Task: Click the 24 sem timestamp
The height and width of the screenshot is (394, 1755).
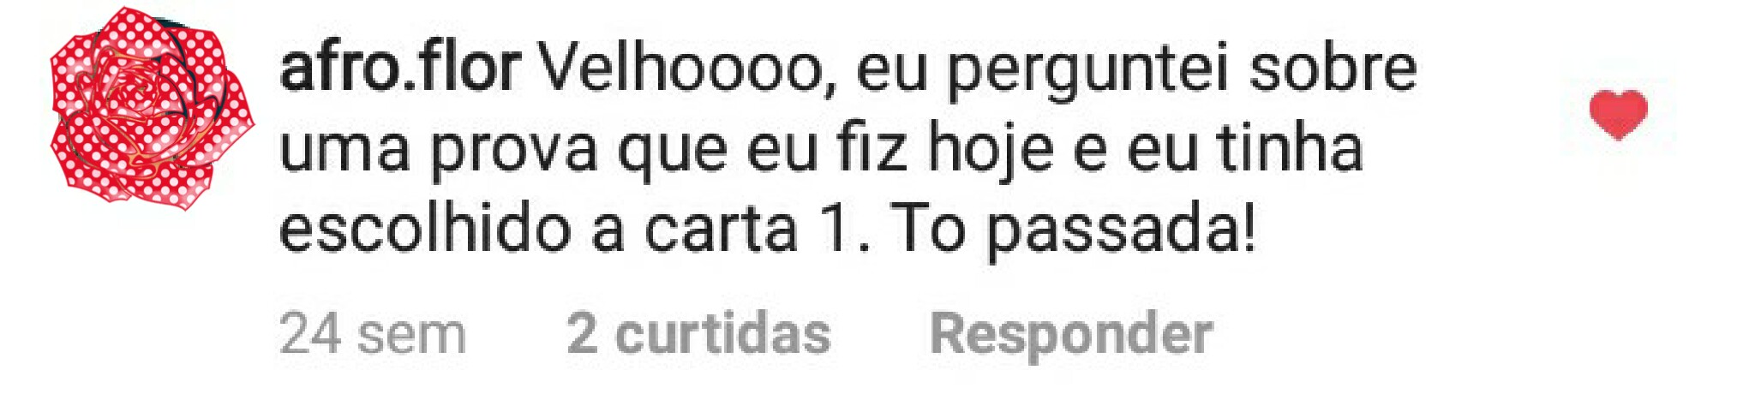Action: point(373,334)
